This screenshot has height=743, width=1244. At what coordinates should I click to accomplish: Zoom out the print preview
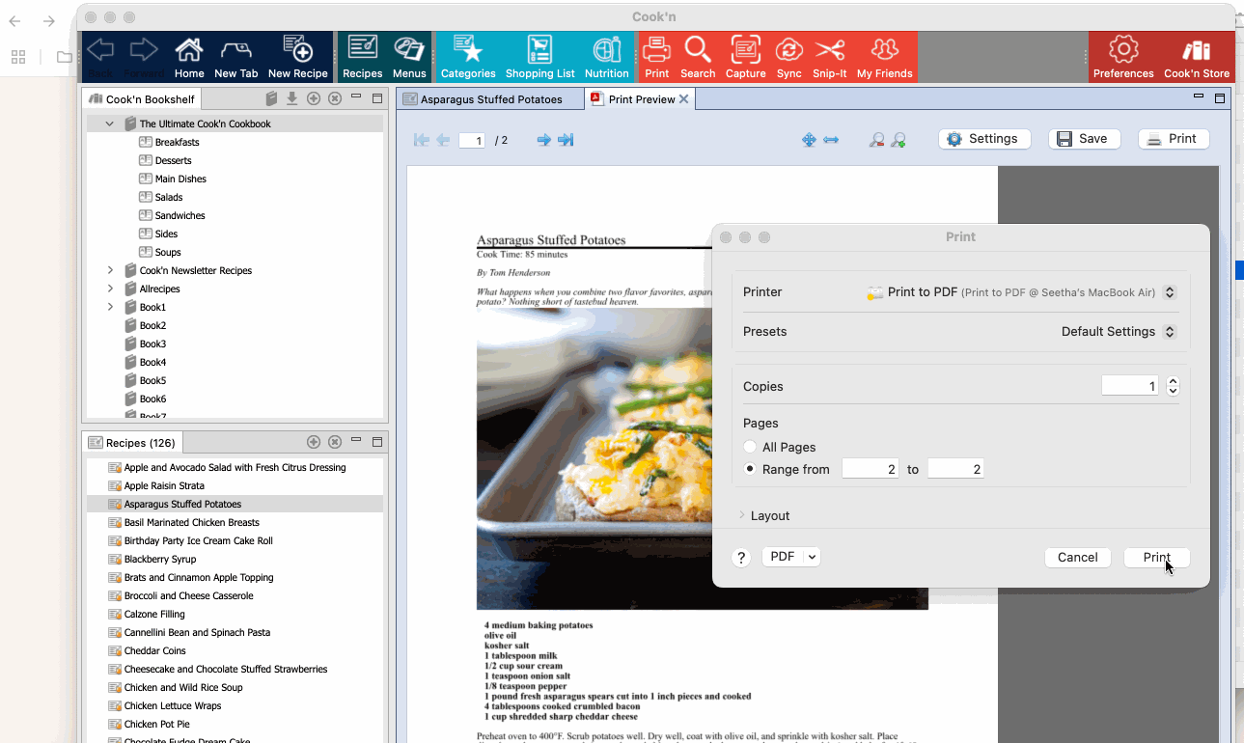pos(876,140)
